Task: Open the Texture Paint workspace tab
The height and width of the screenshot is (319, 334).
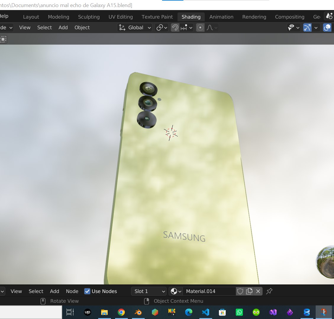Action: [157, 17]
